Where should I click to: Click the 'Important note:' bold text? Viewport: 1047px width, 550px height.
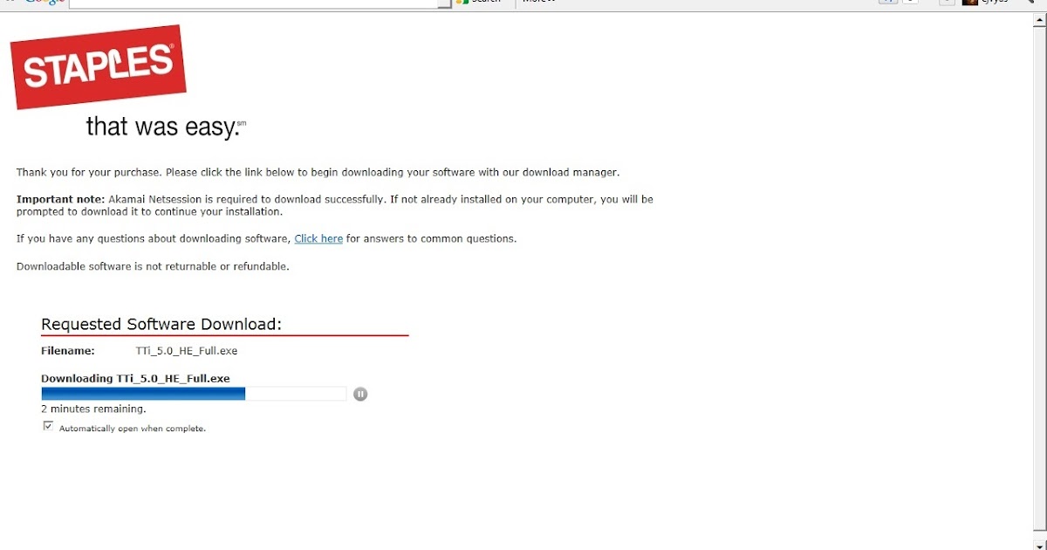pyautogui.click(x=60, y=199)
